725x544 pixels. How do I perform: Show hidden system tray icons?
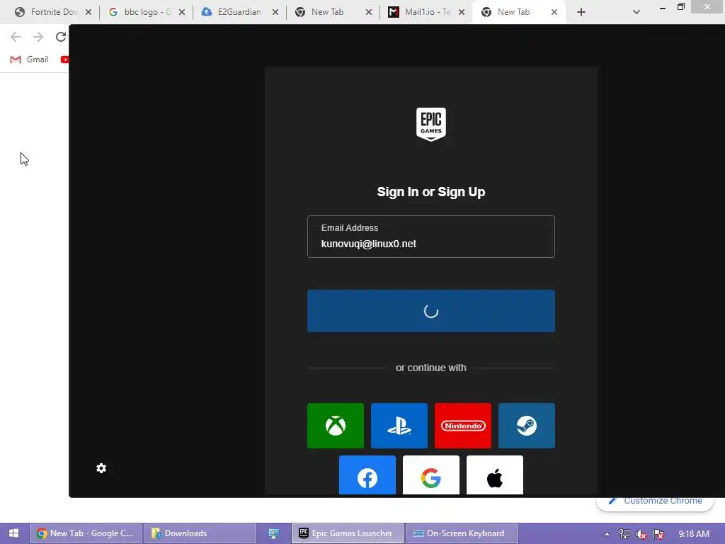click(607, 534)
